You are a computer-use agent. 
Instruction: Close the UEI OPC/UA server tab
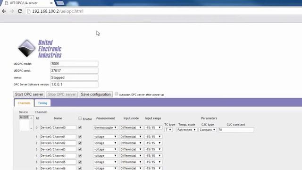51,3
